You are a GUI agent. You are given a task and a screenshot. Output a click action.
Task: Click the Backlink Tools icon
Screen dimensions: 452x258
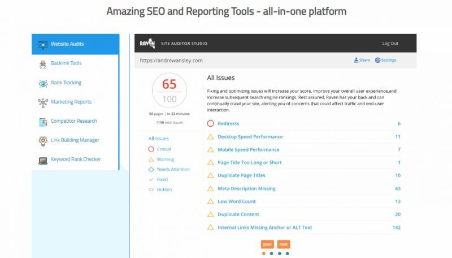coord(42,63)
